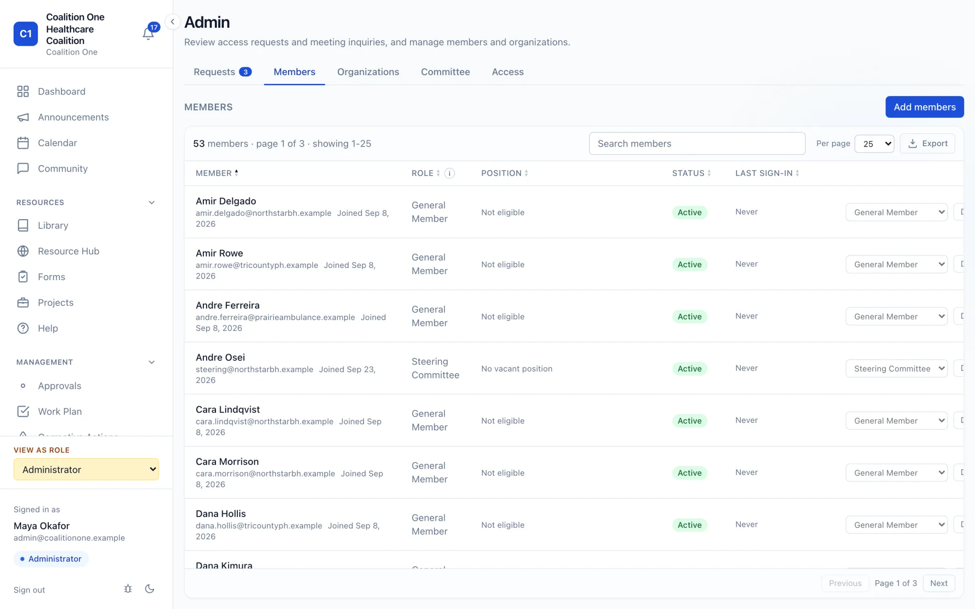Collapse the sidebar with the chevron button
Image resolution: width=975 pixels, height=609 pixels.
pos(173,22)
